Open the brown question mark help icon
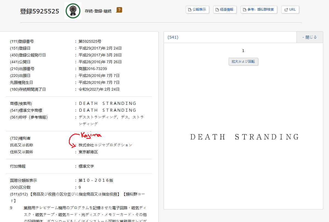The width and height of the screenshot is (329, 222). point(119,10)
